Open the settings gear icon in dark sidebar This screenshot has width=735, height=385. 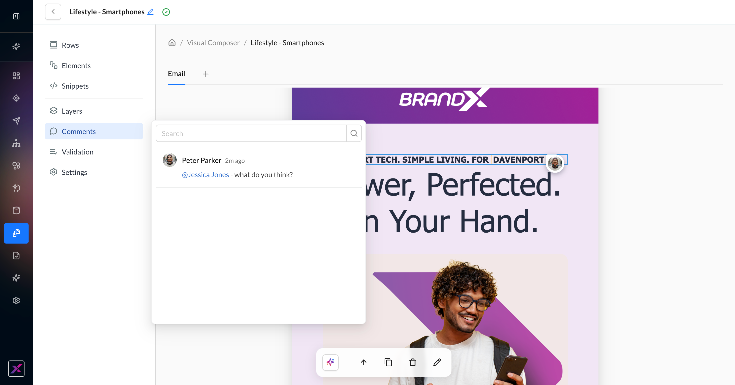click(16, 300)
